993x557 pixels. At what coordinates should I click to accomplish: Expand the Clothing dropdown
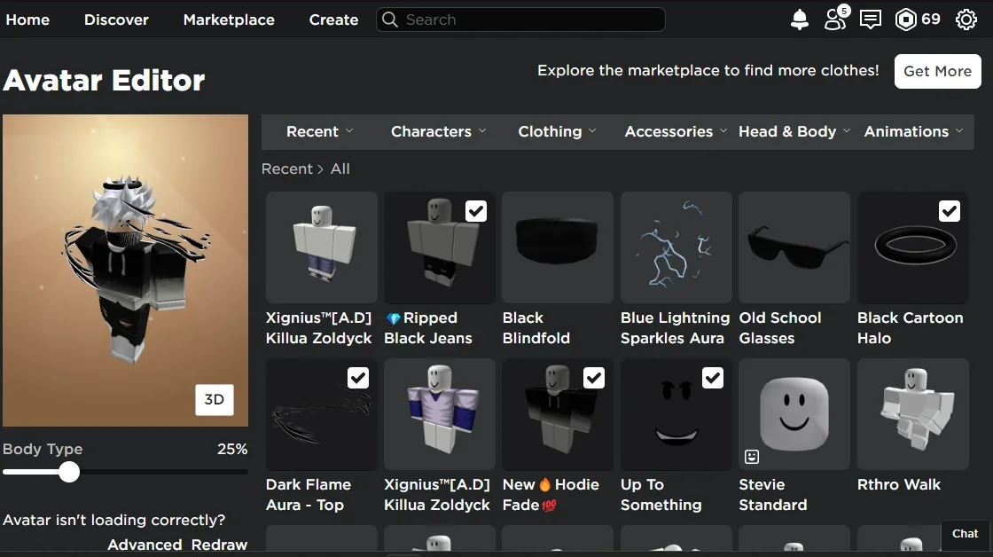(x=557, y=131)
